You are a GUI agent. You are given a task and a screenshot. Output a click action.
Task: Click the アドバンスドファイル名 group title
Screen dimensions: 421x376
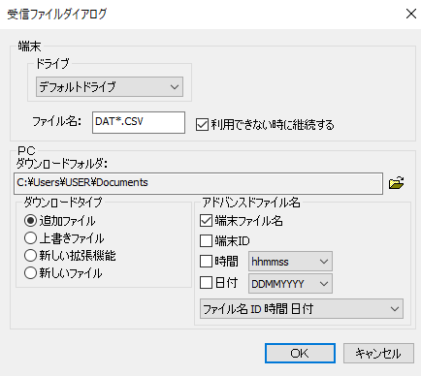click(x=251, y=203)
